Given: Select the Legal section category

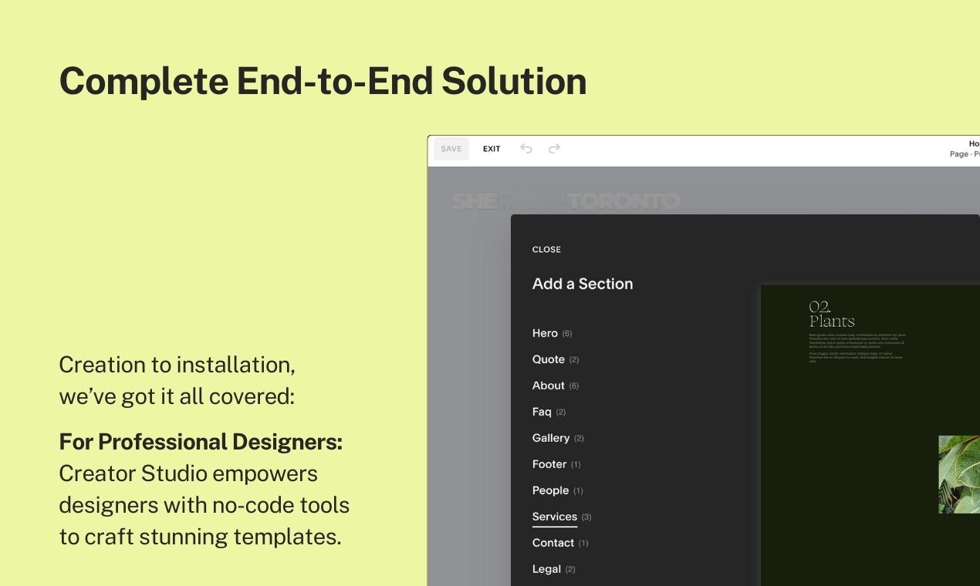Looking at the screenshot, I should point(553,569).
